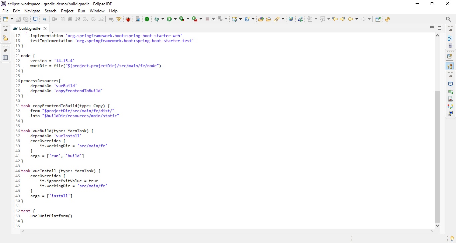Screen dimensions: 456x243
Task: Click the web browser globe icon
Action: [291, 19]
